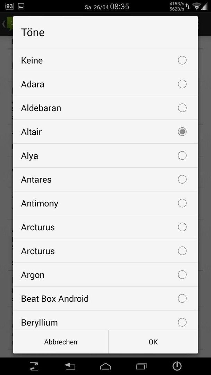The image size is (211, 375).
Task: Confirm selection with the OK button
Action: 153,342
